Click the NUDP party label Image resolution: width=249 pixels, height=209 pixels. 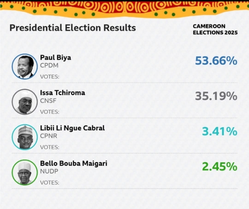[49, 171]
